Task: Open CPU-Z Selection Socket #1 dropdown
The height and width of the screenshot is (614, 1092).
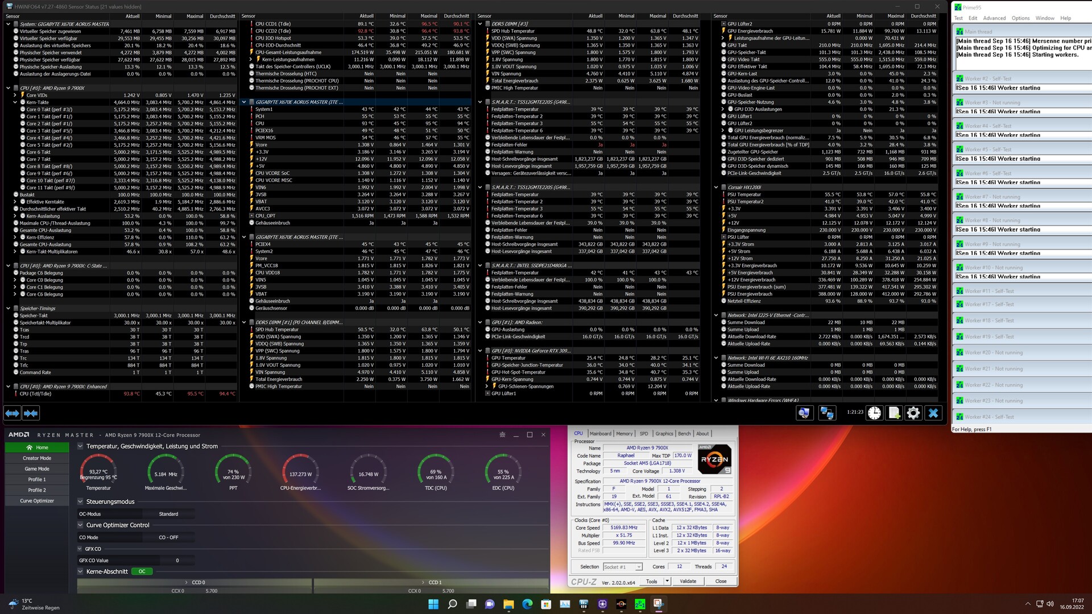Action: point(623,567)
